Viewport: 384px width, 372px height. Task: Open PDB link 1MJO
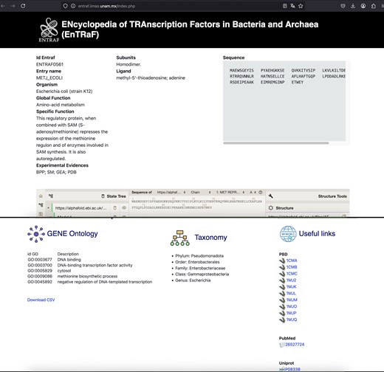tap(292, 306)
